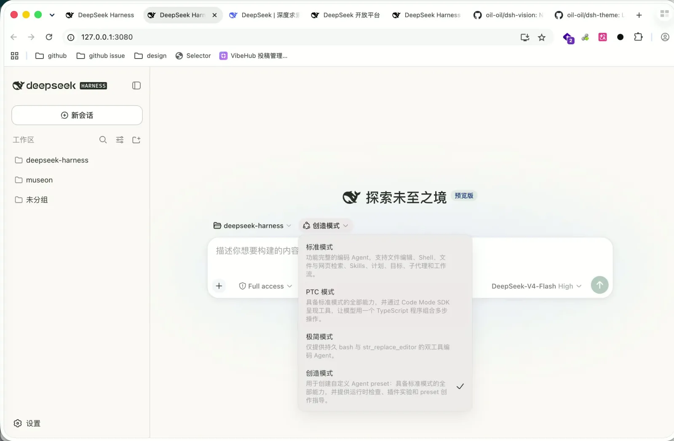674x441 pixels.
Task: Search the workspace list
Action: 103,140
